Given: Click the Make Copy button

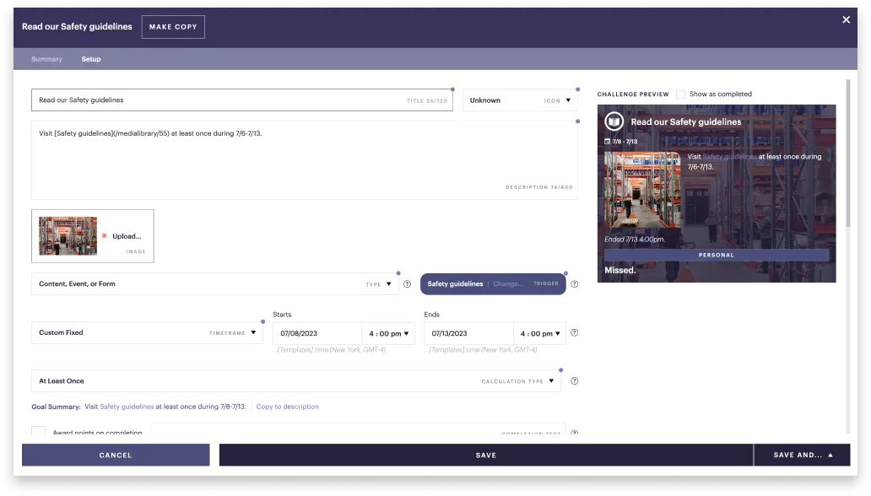Looking at the screenshot, I should pos(173,27).
